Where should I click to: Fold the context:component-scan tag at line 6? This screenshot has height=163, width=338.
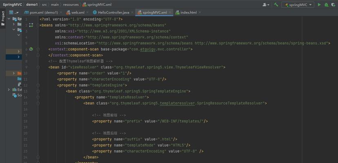pos(38,49)
